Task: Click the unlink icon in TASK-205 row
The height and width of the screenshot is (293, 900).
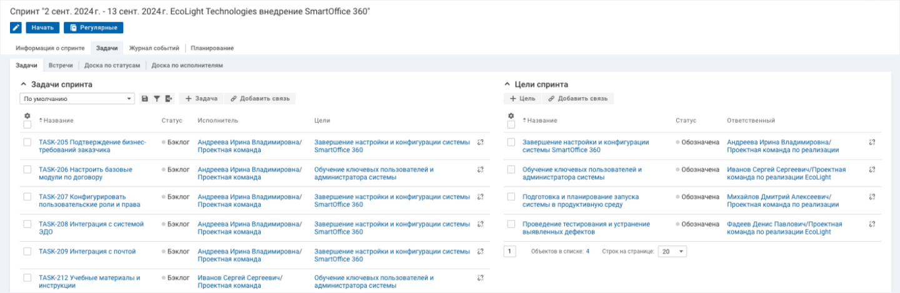Action: (481, 142)
